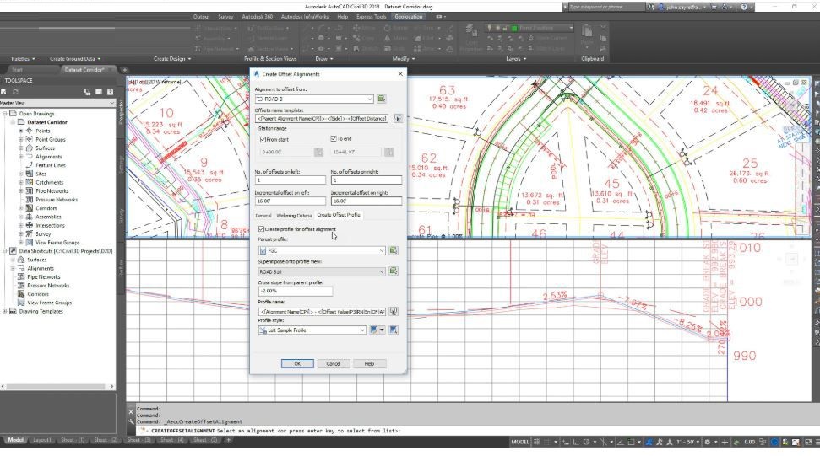Select View Frame Groups under Data Shortcuts
This screenshot has height=456, width=820.
49,303
